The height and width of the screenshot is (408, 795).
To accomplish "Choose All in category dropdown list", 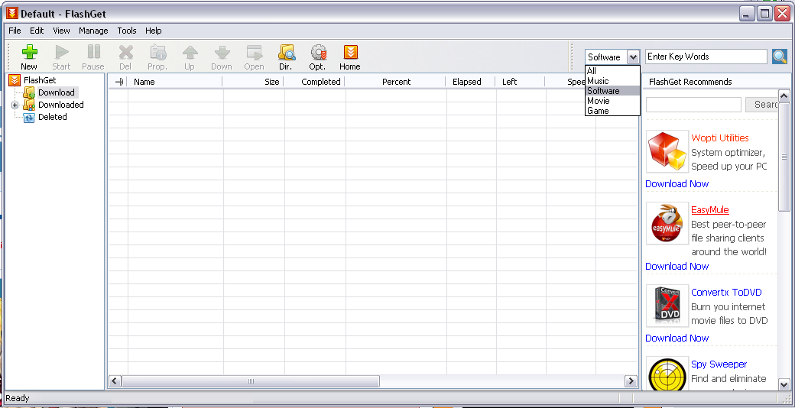I will [x=612, y=71].
